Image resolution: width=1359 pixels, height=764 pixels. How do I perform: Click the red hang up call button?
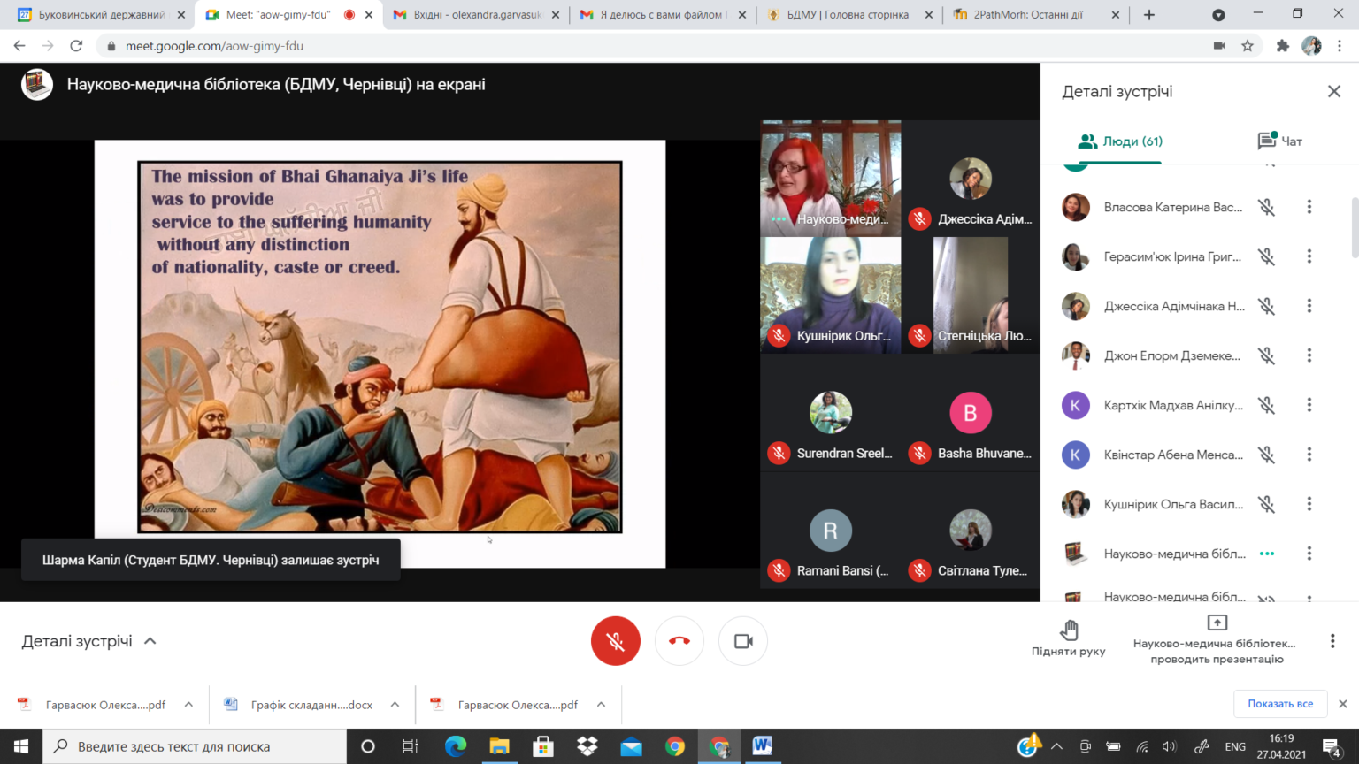(679, 641)
